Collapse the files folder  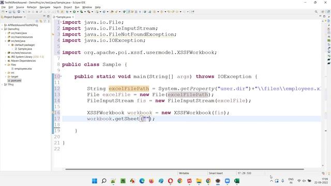6,65
